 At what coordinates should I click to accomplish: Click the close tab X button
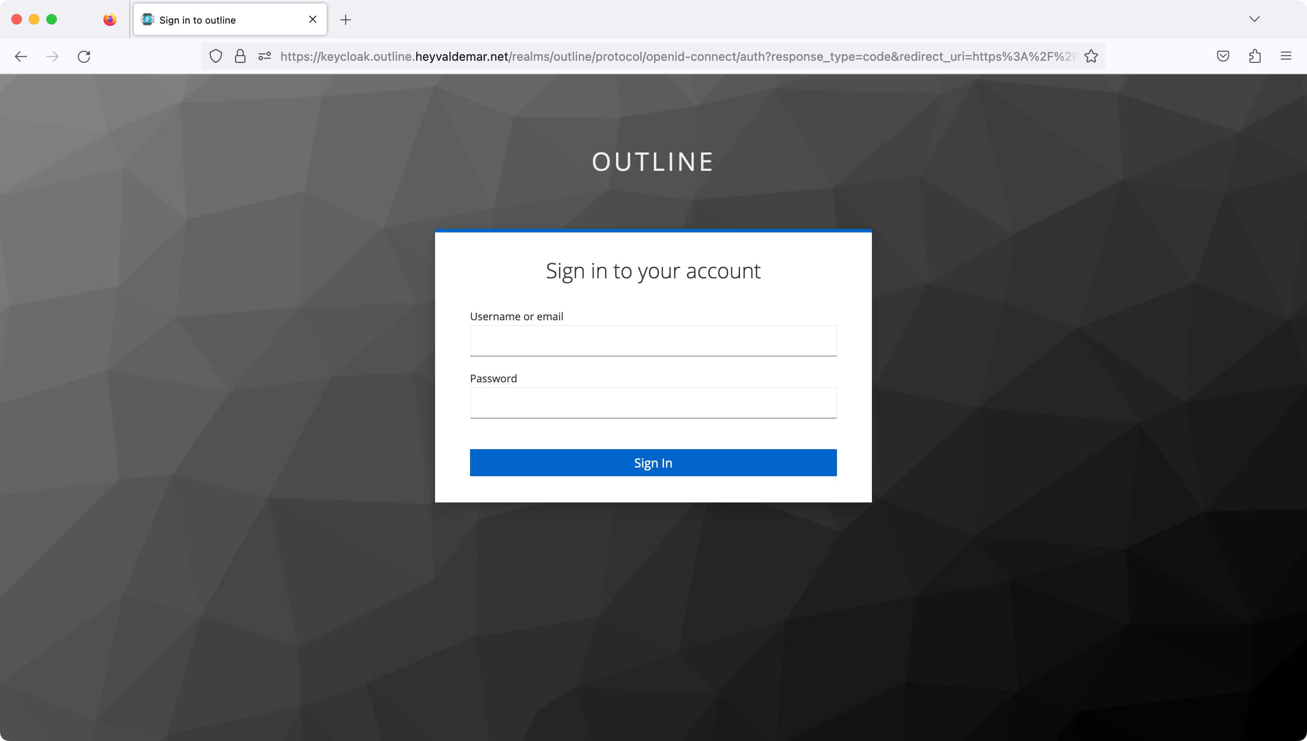tap(311, 19)
